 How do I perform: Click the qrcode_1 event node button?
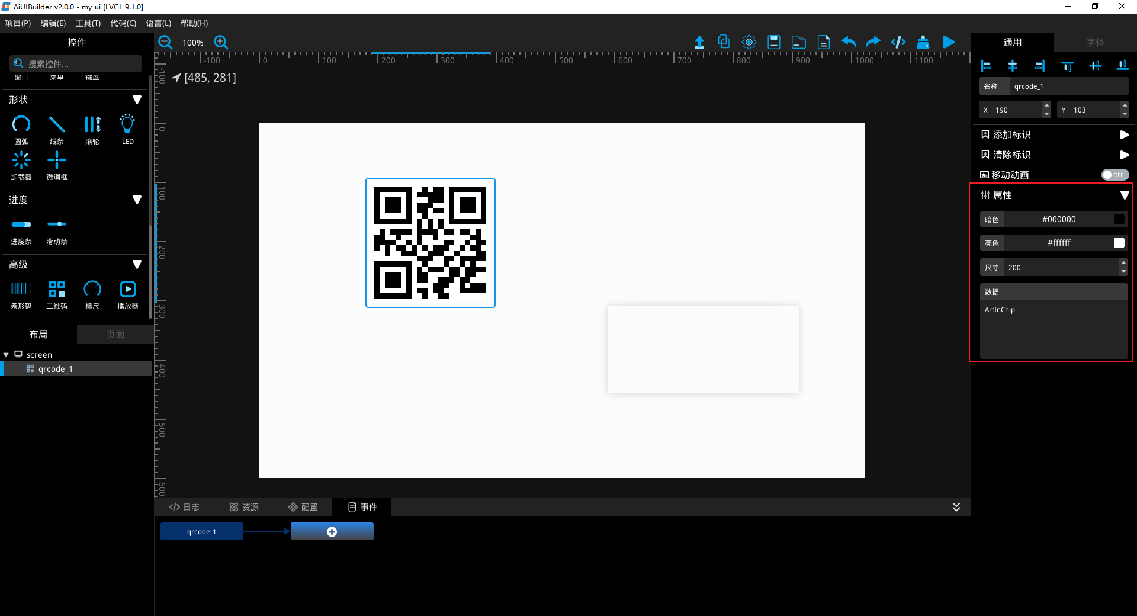coord(201,531)
